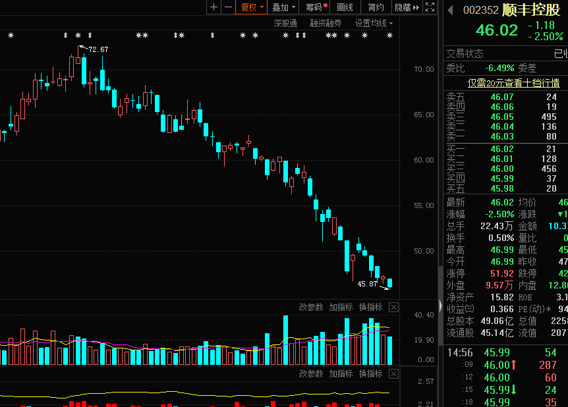Select the 画线 drawing tool

tap(345, 7)
